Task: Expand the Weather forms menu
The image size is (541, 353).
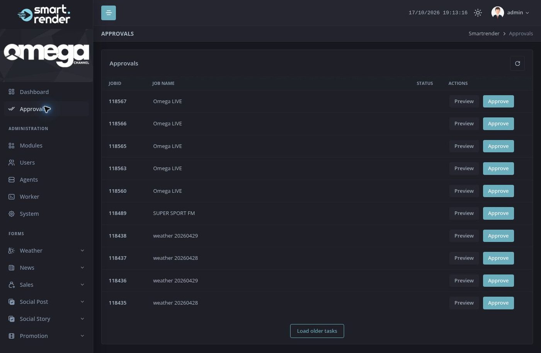Action: click(46, 251)
